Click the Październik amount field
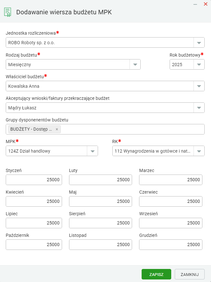Viewport: 211px width, 282px height. tap(34, 244)
